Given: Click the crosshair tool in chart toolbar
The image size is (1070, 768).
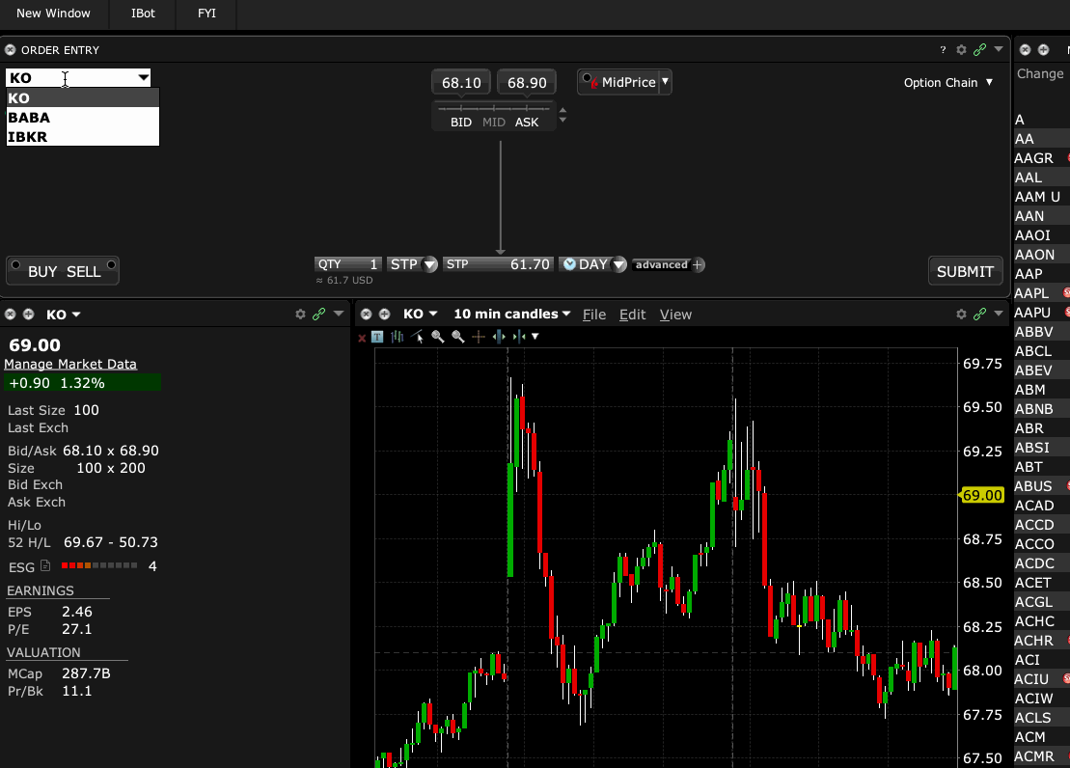Looking at the screenshot, I should tap(479, 337).
